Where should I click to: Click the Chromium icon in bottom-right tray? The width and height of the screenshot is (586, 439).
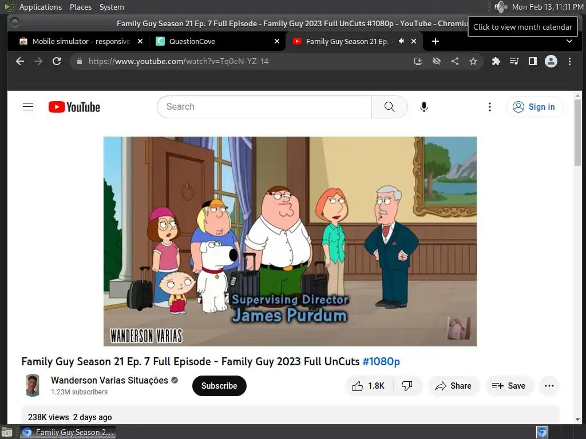tap(542, 432)
